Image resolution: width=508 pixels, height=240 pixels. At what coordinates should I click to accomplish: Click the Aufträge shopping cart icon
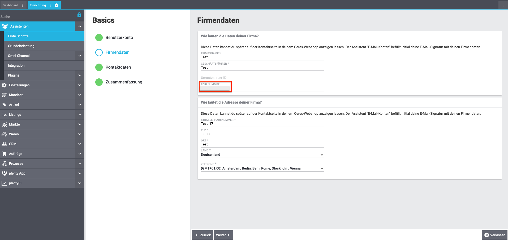coord(4,154)
